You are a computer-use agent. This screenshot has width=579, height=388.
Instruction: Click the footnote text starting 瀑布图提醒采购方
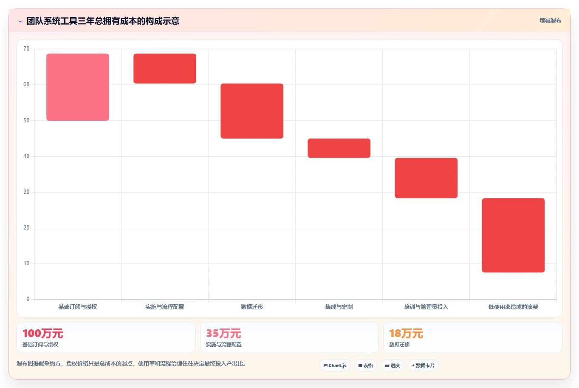coord(131,364)
